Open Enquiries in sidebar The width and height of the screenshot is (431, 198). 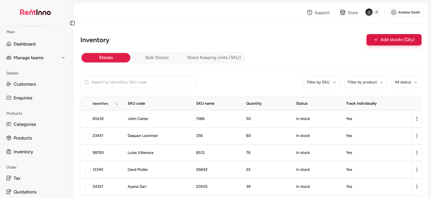(x=19, y=98)
